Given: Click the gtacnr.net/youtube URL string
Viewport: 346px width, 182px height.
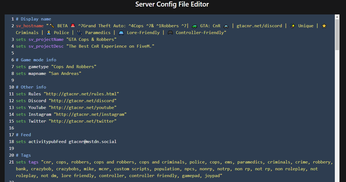Looking at the screenshot, I should (83, 108).
